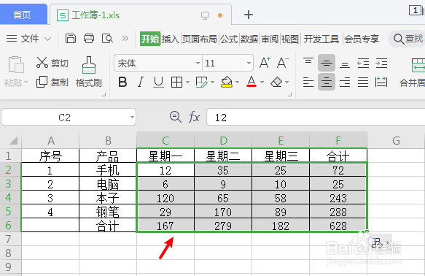Click the Cut (剪切) button
The height and width of the screenshot is (276, 425).
(52, 63)
